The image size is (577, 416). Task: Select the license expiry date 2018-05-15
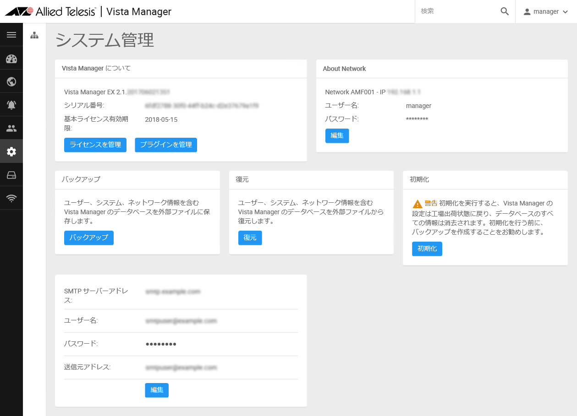pos(161,119)
